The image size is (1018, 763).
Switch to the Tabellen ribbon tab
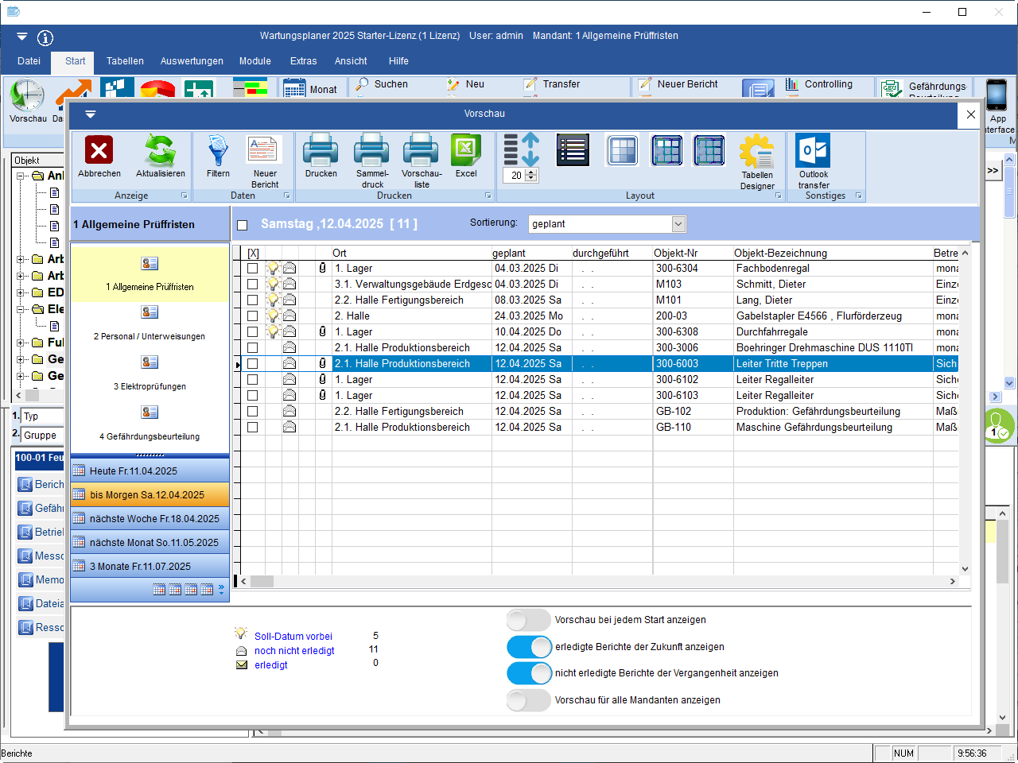coord(125,61)
